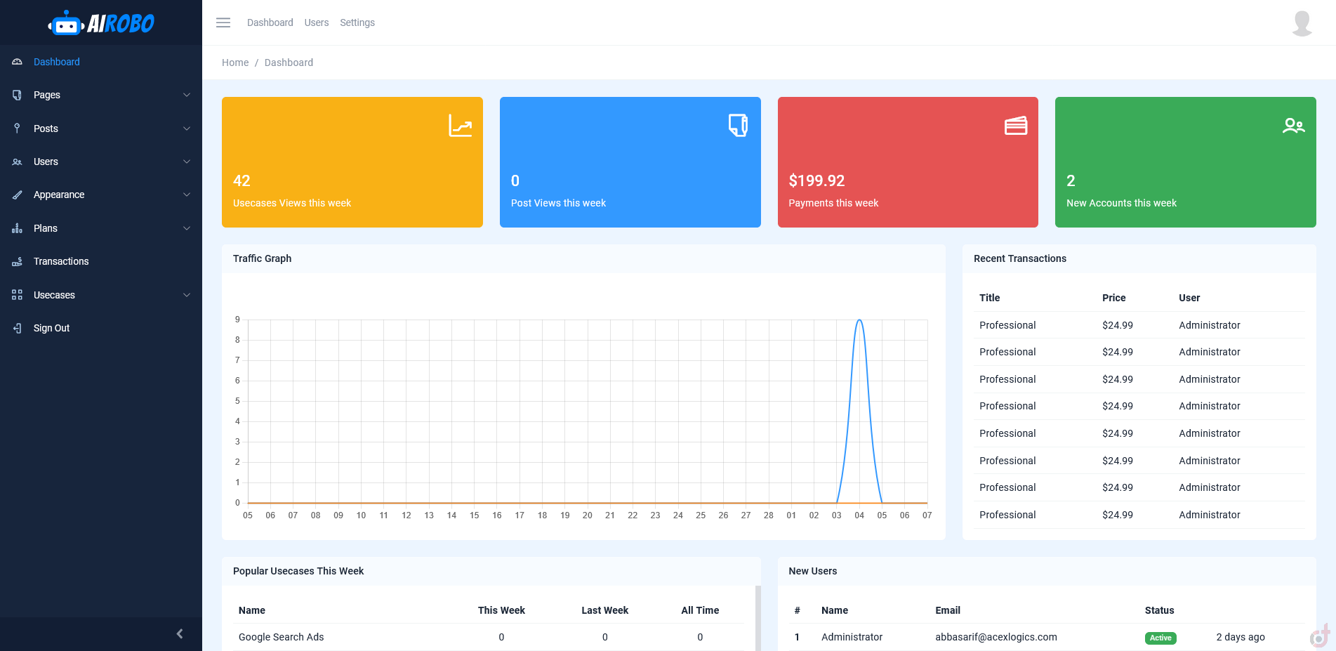Open the user avatar profile icon
This screenshot has height=651, width=1336.
click(x=1302, y=23)
